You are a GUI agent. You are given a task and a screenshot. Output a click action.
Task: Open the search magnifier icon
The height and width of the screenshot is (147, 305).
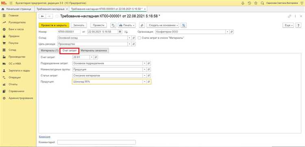tap(262, 3)
